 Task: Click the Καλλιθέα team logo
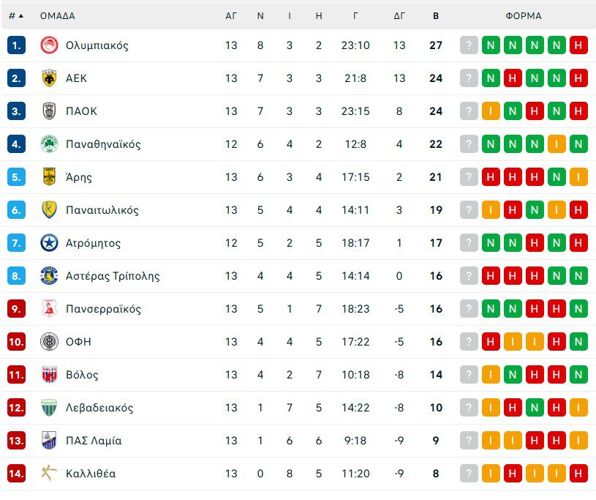click(x=49, y=474)
